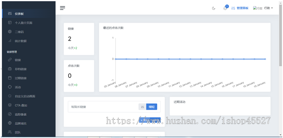Click the 最近的点击次数 chart title
The height and width of the screenshot is (138, 283).
point(113,28)
